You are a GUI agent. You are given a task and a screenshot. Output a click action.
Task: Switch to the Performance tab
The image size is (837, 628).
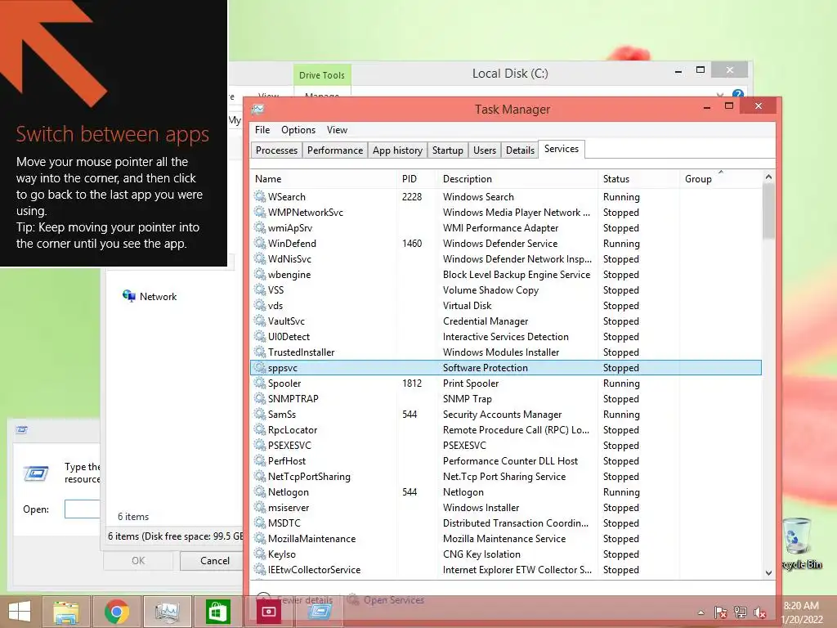[334, 150]
